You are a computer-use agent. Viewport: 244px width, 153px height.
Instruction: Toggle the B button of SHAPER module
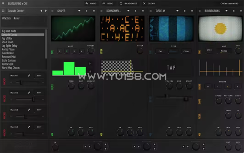tap(87, 11)
